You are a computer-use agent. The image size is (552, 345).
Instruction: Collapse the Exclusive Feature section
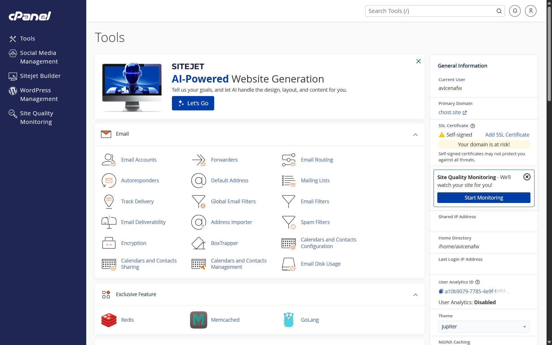pyautogui.click(x=415, y=295)
